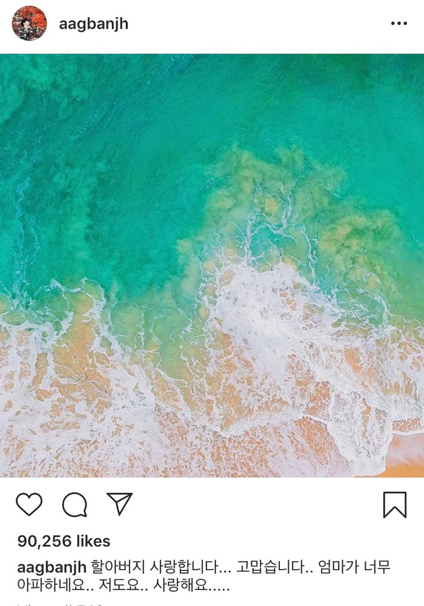Tap aagbanjh username in the caption
Screen dimensions: 424x606
point(52,567)
